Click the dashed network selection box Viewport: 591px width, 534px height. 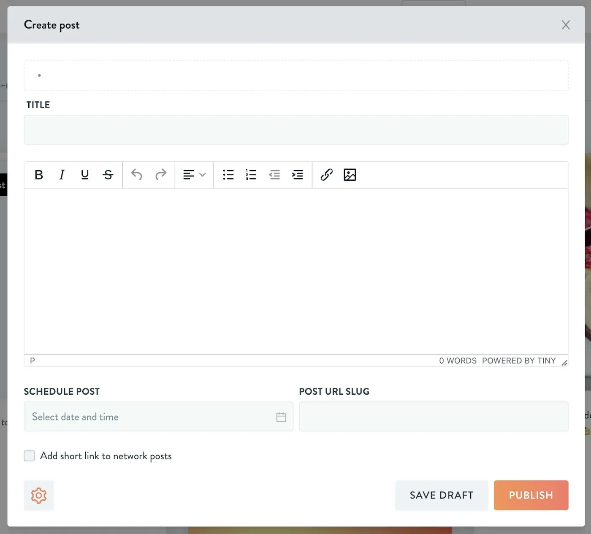[x=296, y=76]
